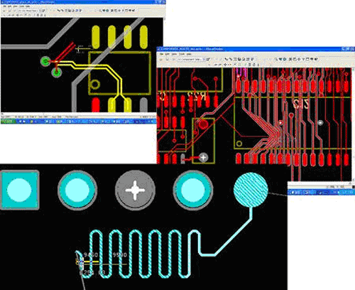Click the large red via inside the yellow-outlined footprint

click(202, 124)
